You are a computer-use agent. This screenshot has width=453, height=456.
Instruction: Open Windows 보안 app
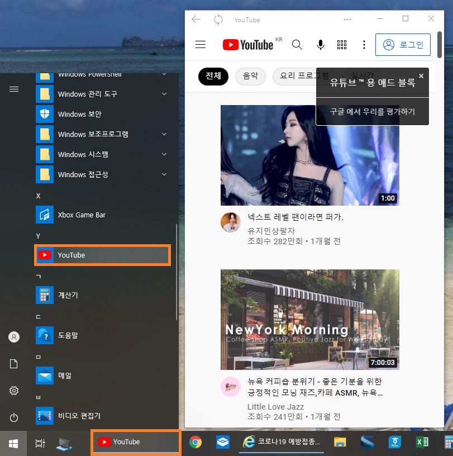point(102,114)
